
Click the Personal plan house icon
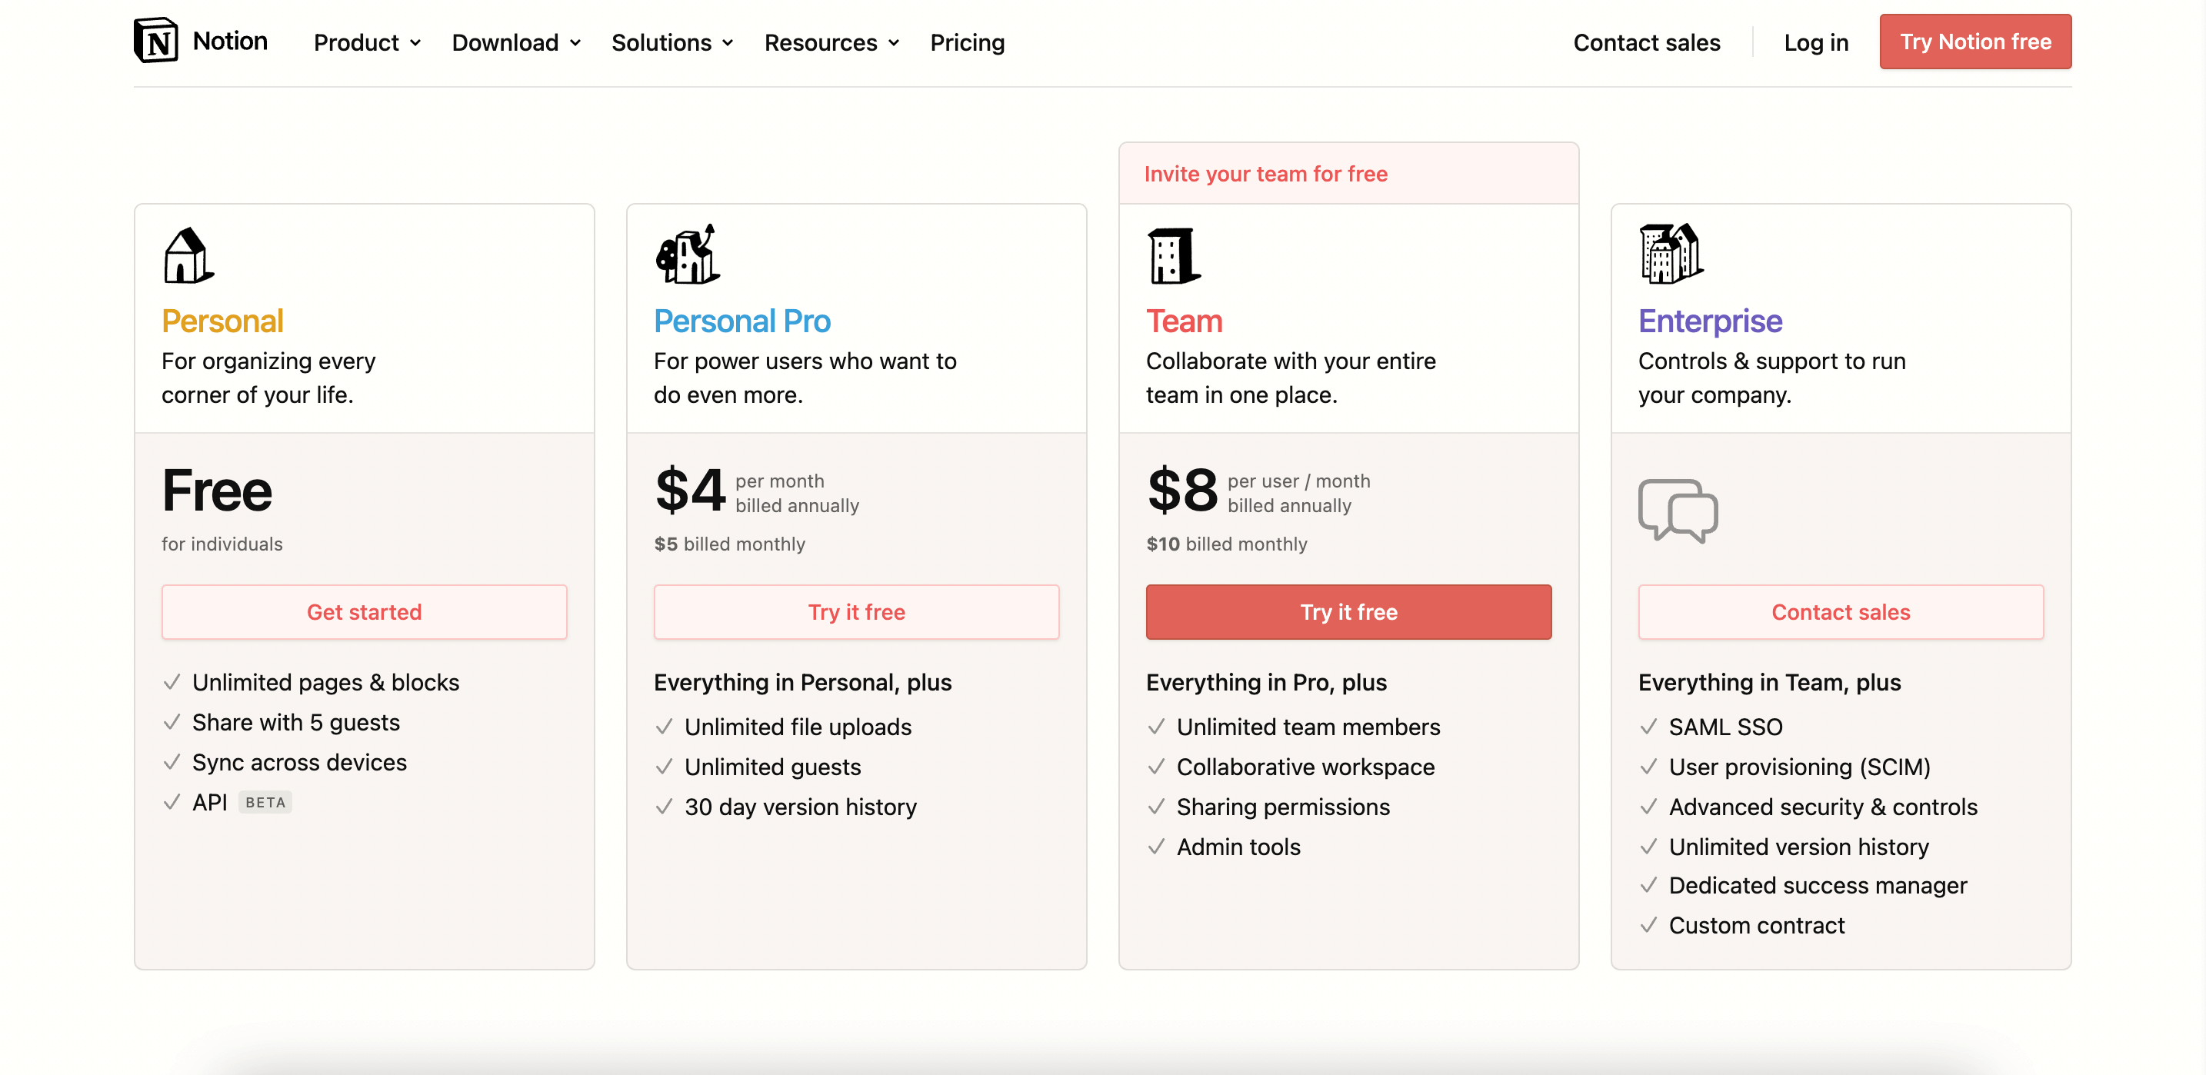[x=188, y=255]
